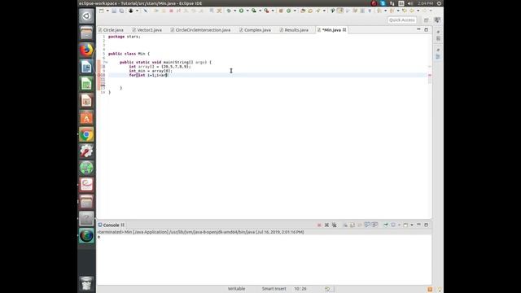Open the Next Annotation dropdown arrow
521x293 pixels.
385,11
